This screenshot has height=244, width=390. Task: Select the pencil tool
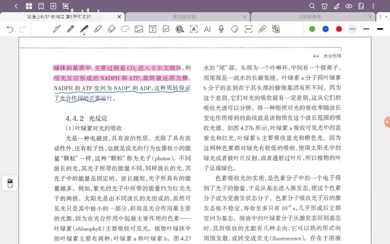click(71, 29)
